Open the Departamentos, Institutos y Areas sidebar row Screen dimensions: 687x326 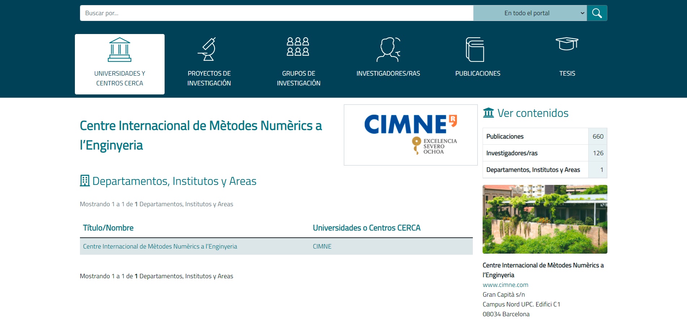pos(544,170)
